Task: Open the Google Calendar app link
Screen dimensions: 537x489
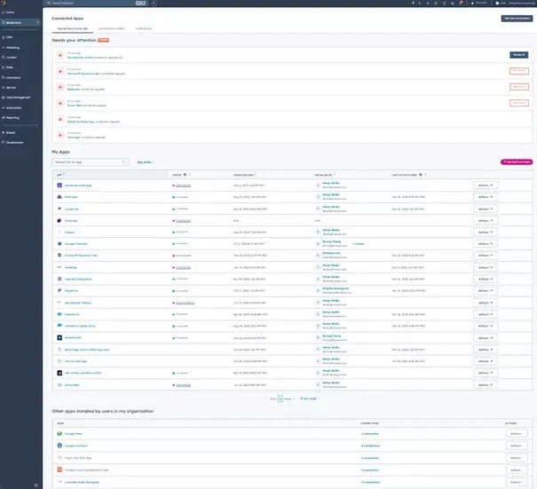Action: tap(76, 244)
